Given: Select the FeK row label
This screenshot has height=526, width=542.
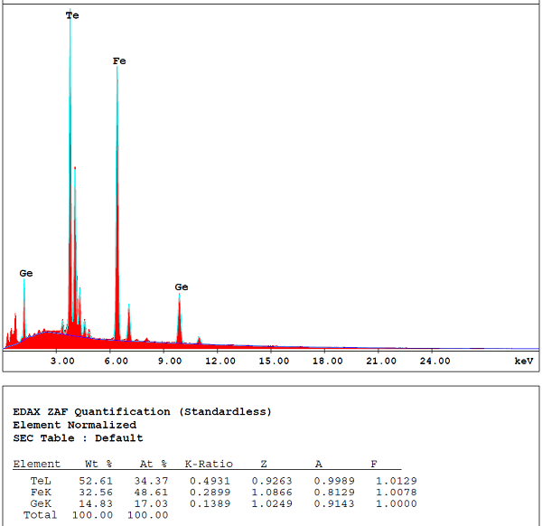Looking at the screenshot, I should pos(41,493).
